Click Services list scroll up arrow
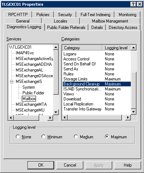This screenshot has height=173, width=144. pos(56,47)
